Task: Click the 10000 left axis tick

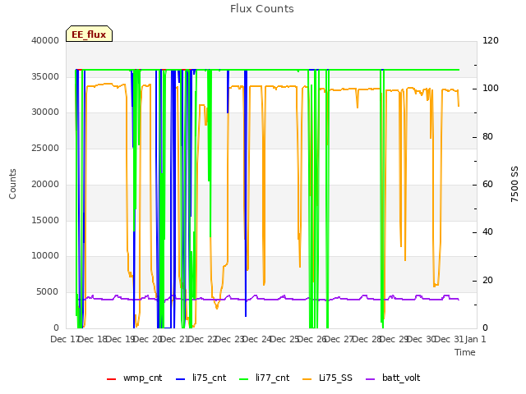Action: tap(45, 255)
